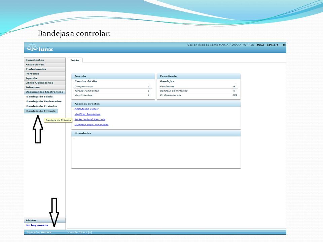The width and height of the screenshot is (323, 242).
Task: Switch to the Inicio tab
Action: pos(75,60)
